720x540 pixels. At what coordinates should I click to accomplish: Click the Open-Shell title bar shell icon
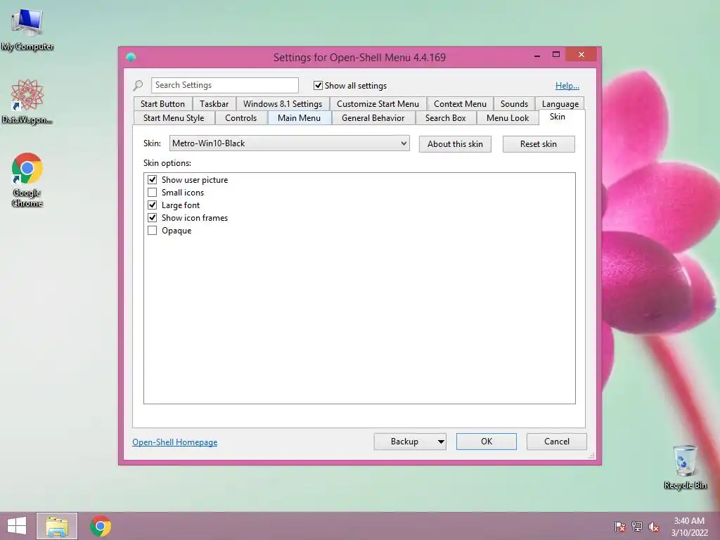click(x=131, y=57)
